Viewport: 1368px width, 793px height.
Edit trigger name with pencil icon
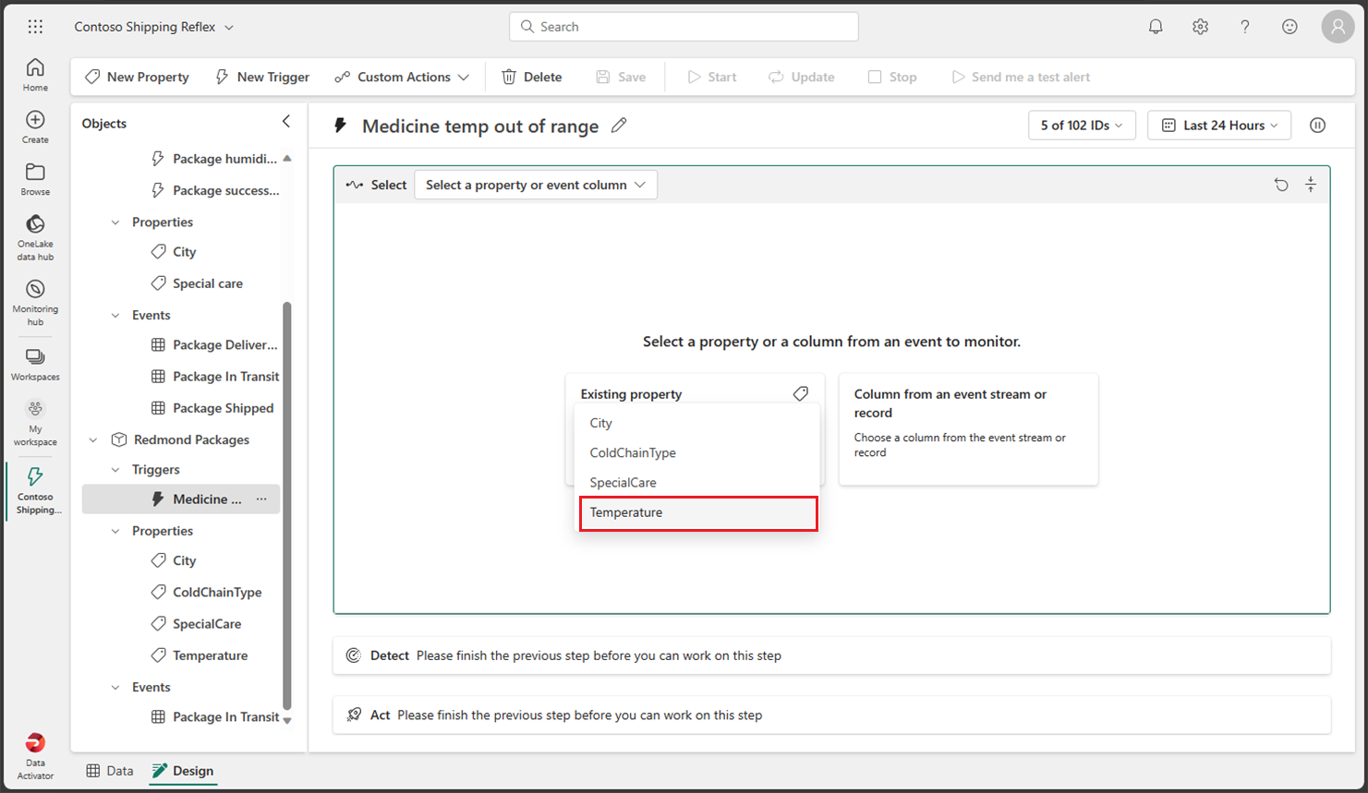pos(619,126)
